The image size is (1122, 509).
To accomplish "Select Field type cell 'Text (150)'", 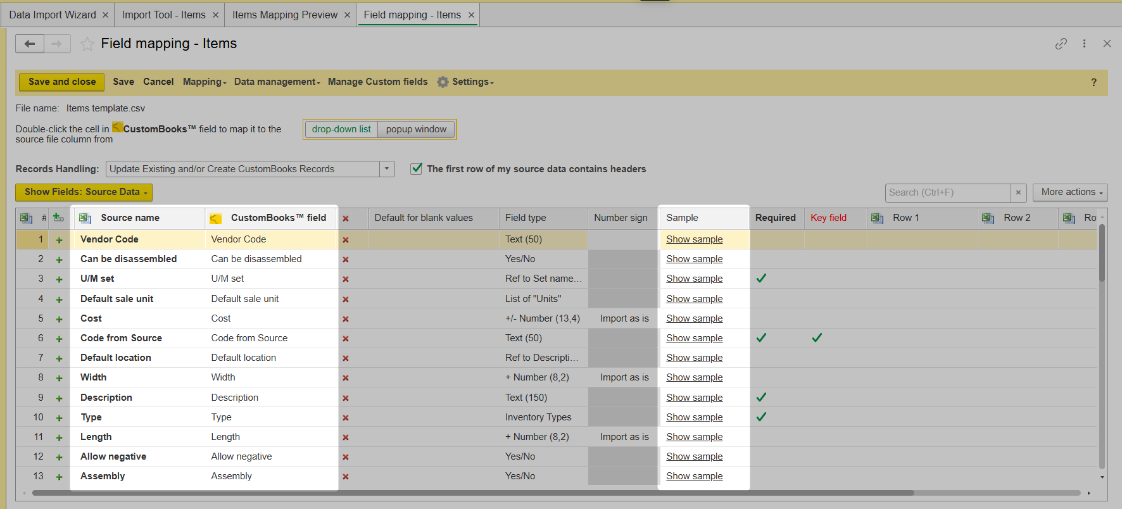I will tap(543, 398).
